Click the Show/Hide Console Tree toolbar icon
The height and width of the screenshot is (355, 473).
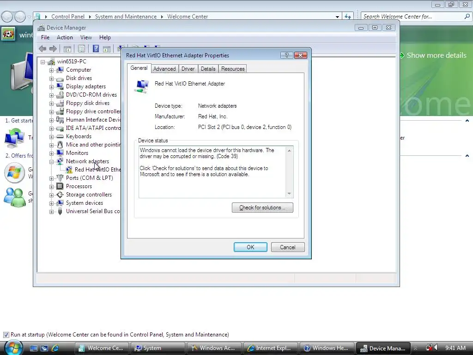pos(67,49)
